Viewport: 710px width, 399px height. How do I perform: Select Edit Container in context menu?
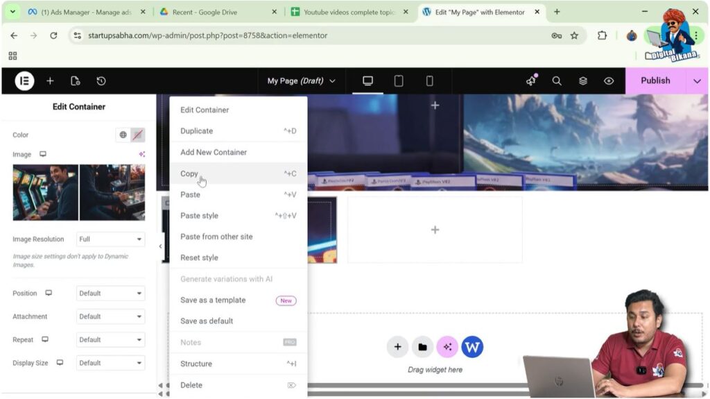point(239,110)
